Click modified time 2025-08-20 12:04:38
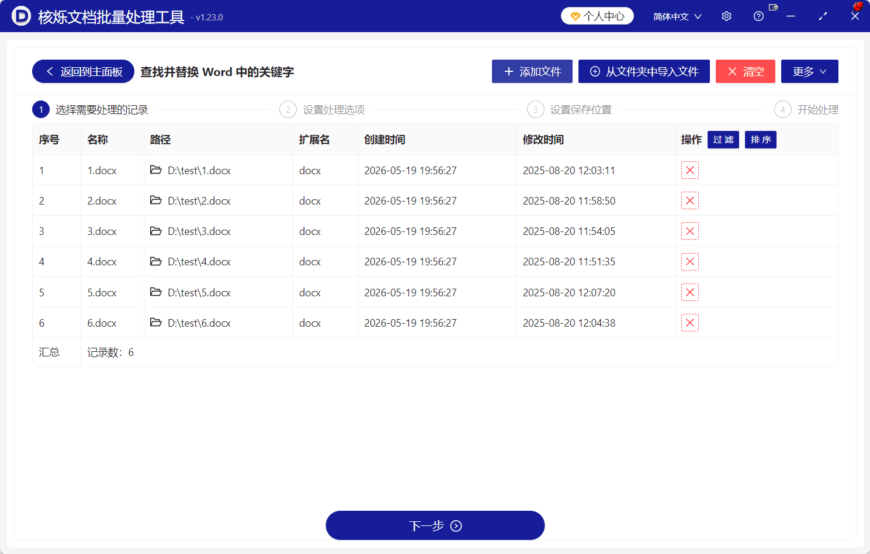The height and width of the screenshot is (554, 870). tap(569, 323)
